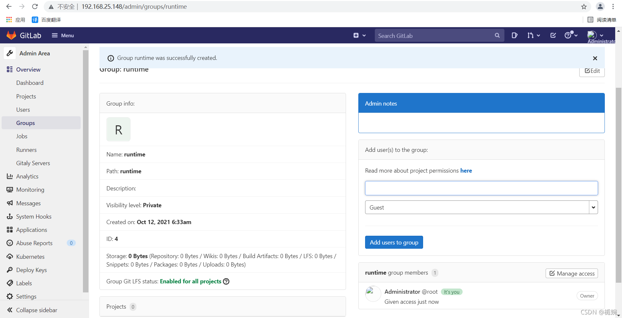Open the browser three-dot menu
Image resolution: width=622 pixels, height=318 pixels.
613,6
